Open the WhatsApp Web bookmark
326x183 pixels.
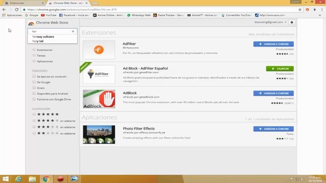coord(139,15)
